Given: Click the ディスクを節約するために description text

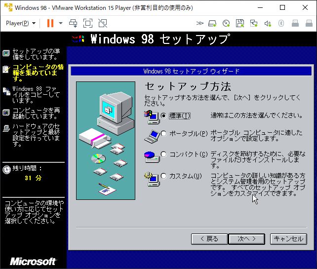Looking at the screenshot, I should 258,159.
